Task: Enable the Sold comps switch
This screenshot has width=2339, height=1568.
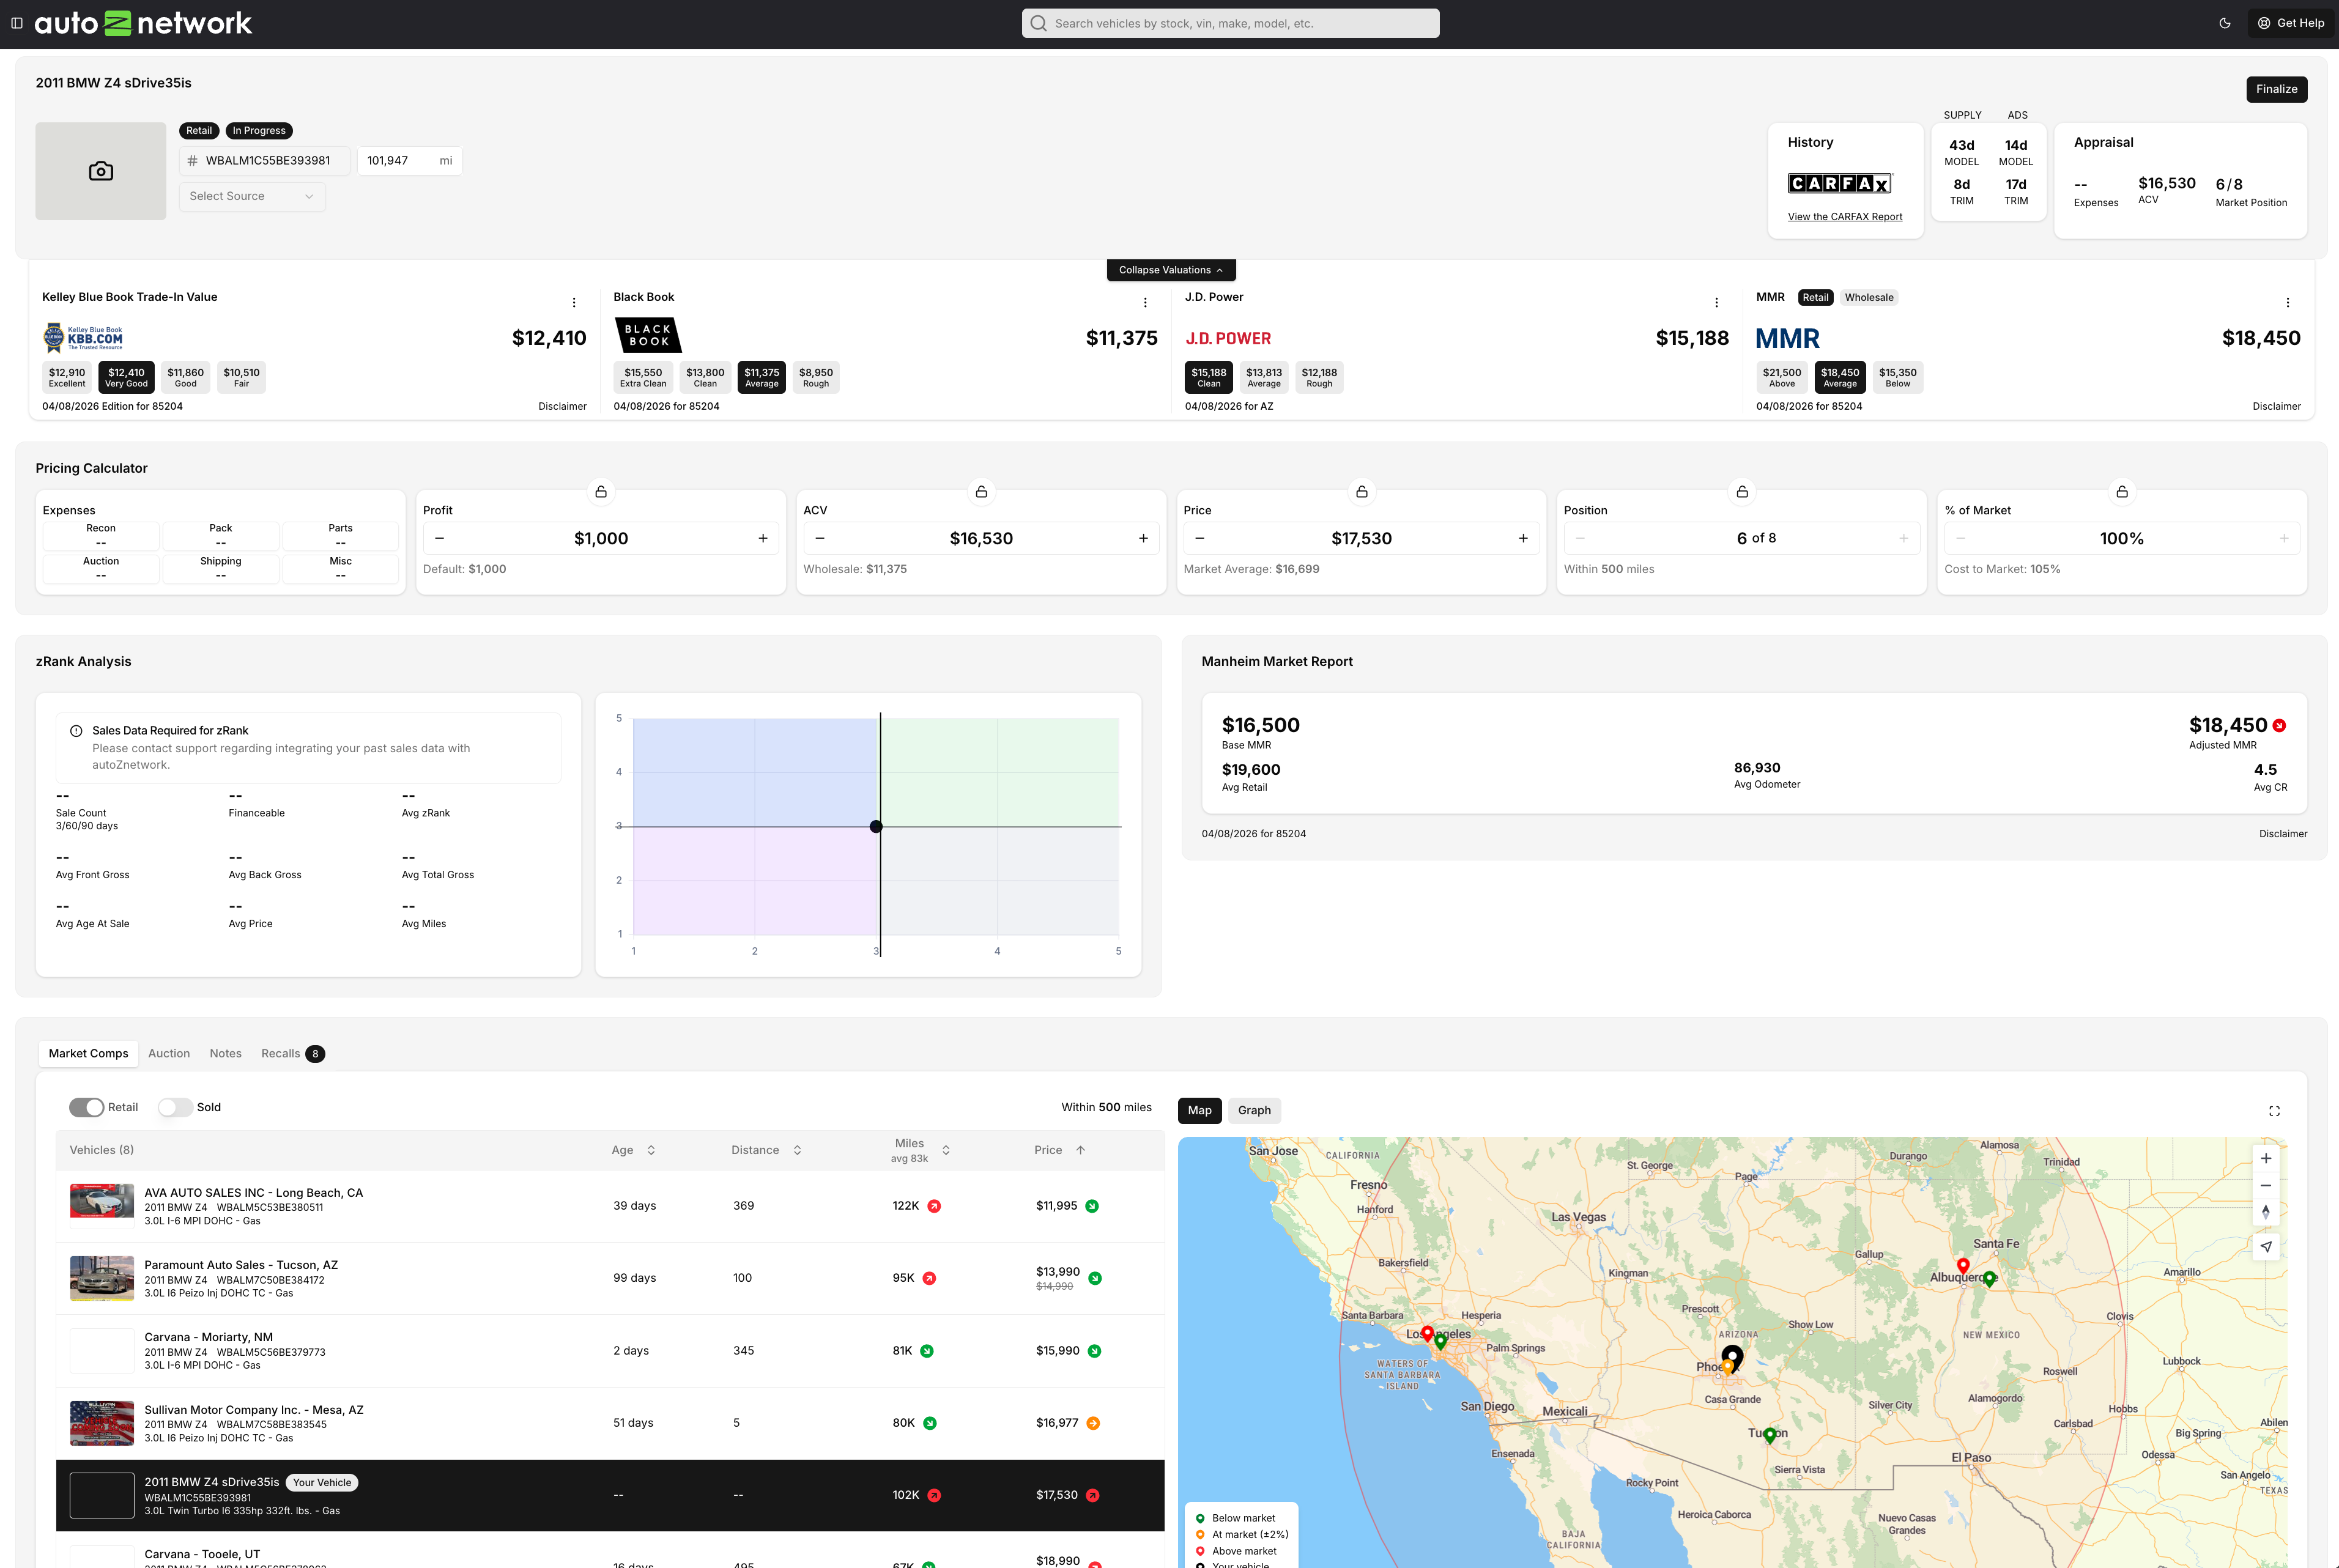Action: point(175,1107)
